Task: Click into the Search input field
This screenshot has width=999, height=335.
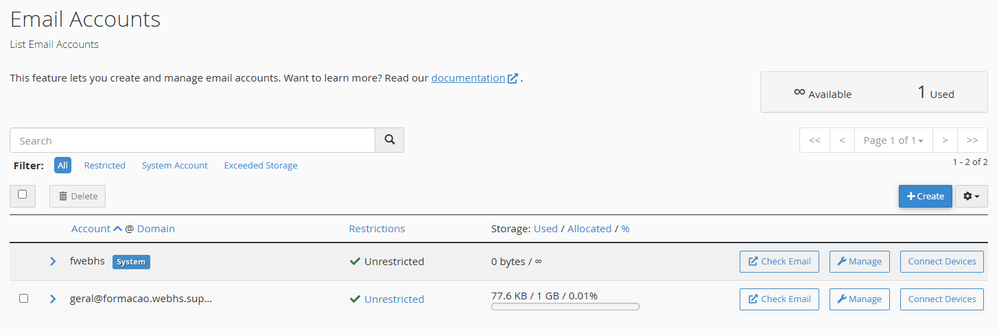Action: point(192,140)
